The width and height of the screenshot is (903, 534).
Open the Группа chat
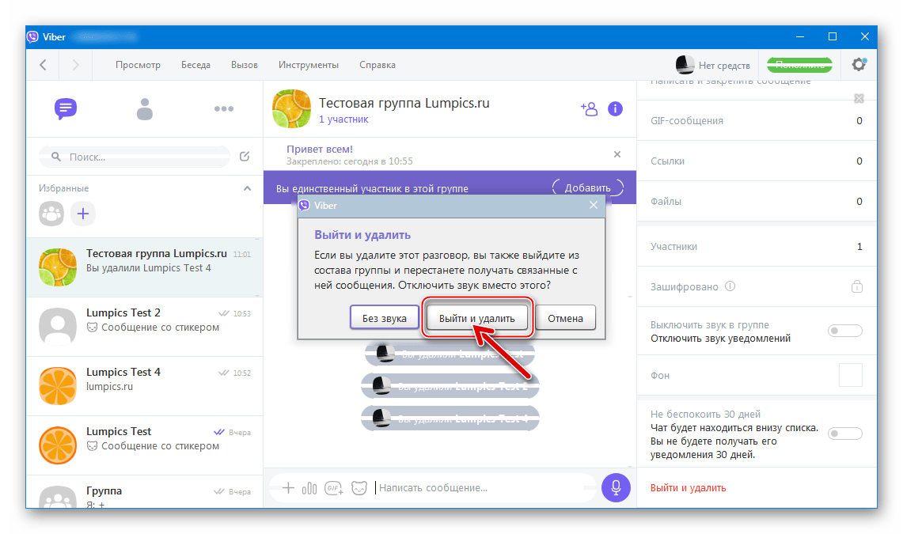pos(145,492)
